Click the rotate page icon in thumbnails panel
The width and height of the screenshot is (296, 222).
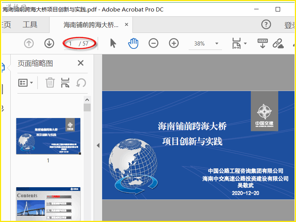pyautogui.click(x=81, y=83)
